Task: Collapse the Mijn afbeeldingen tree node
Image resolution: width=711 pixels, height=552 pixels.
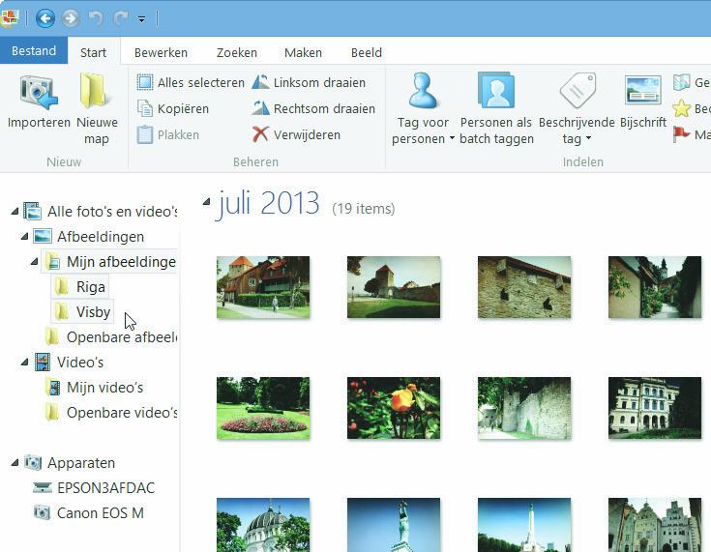Action: pos(35,261)
